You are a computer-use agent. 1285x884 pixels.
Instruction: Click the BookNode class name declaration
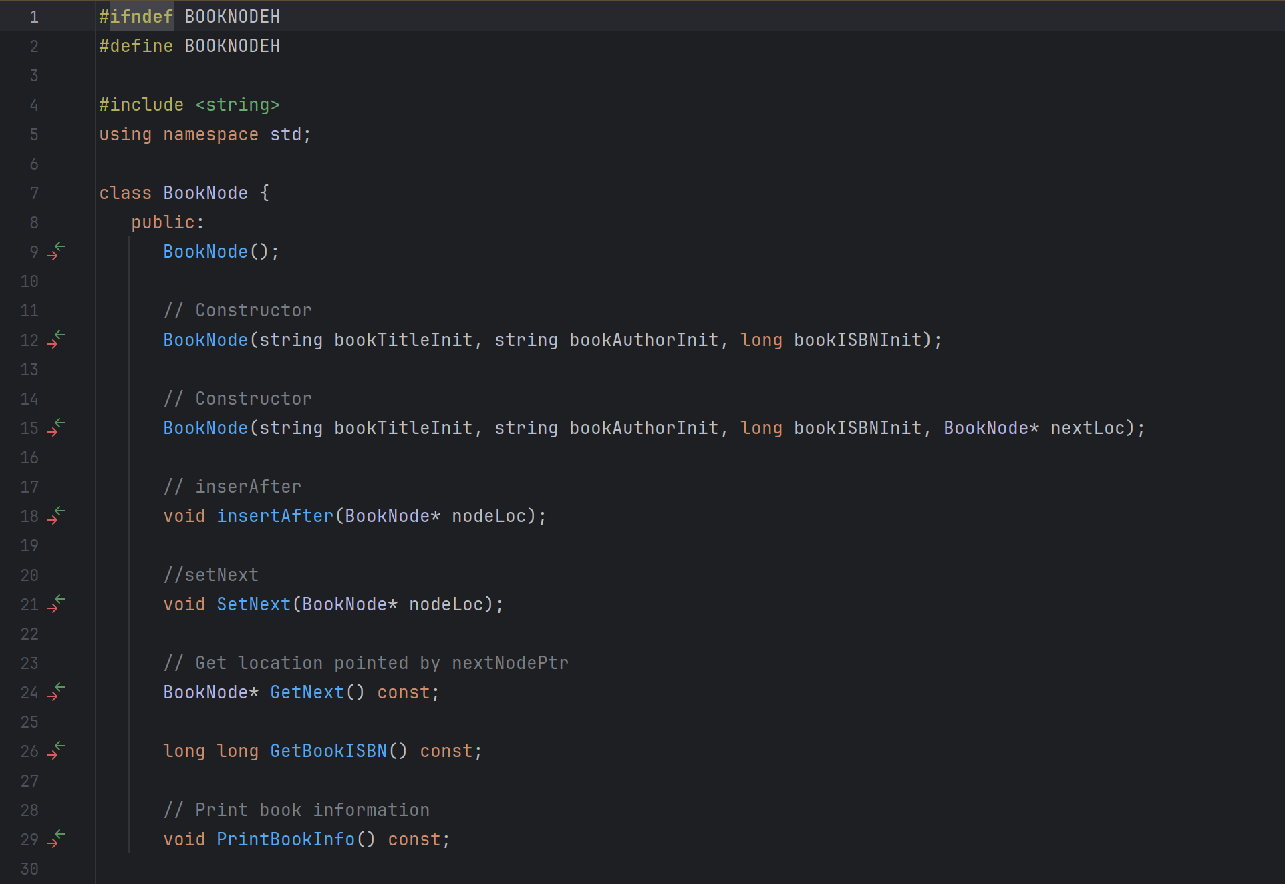click(x=205, y=192)
